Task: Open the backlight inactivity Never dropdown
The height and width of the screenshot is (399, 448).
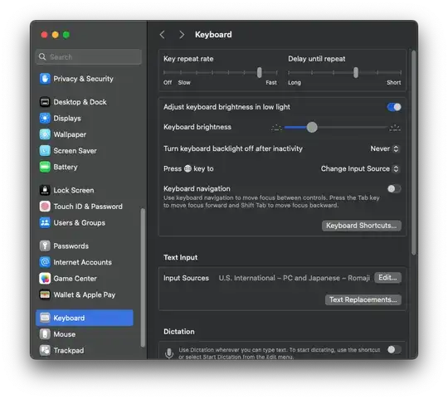Action: pos(385,148)
